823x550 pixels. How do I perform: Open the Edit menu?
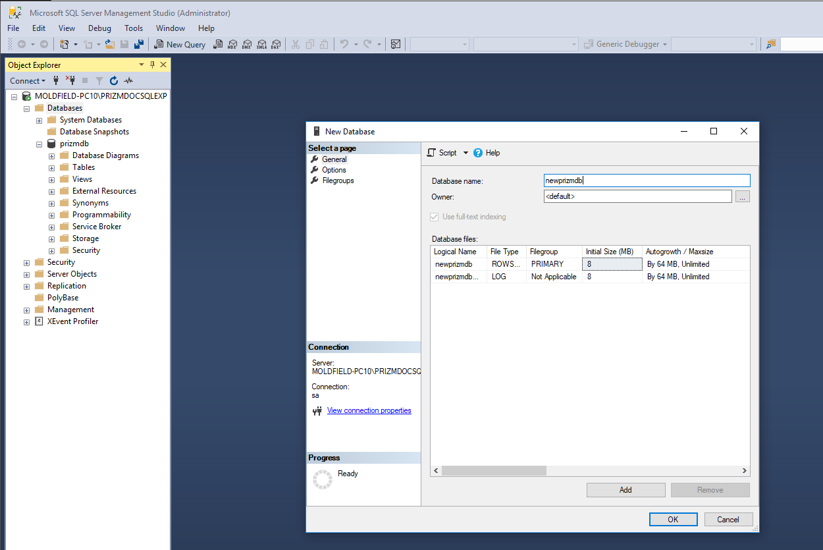(x=39, y=28)
